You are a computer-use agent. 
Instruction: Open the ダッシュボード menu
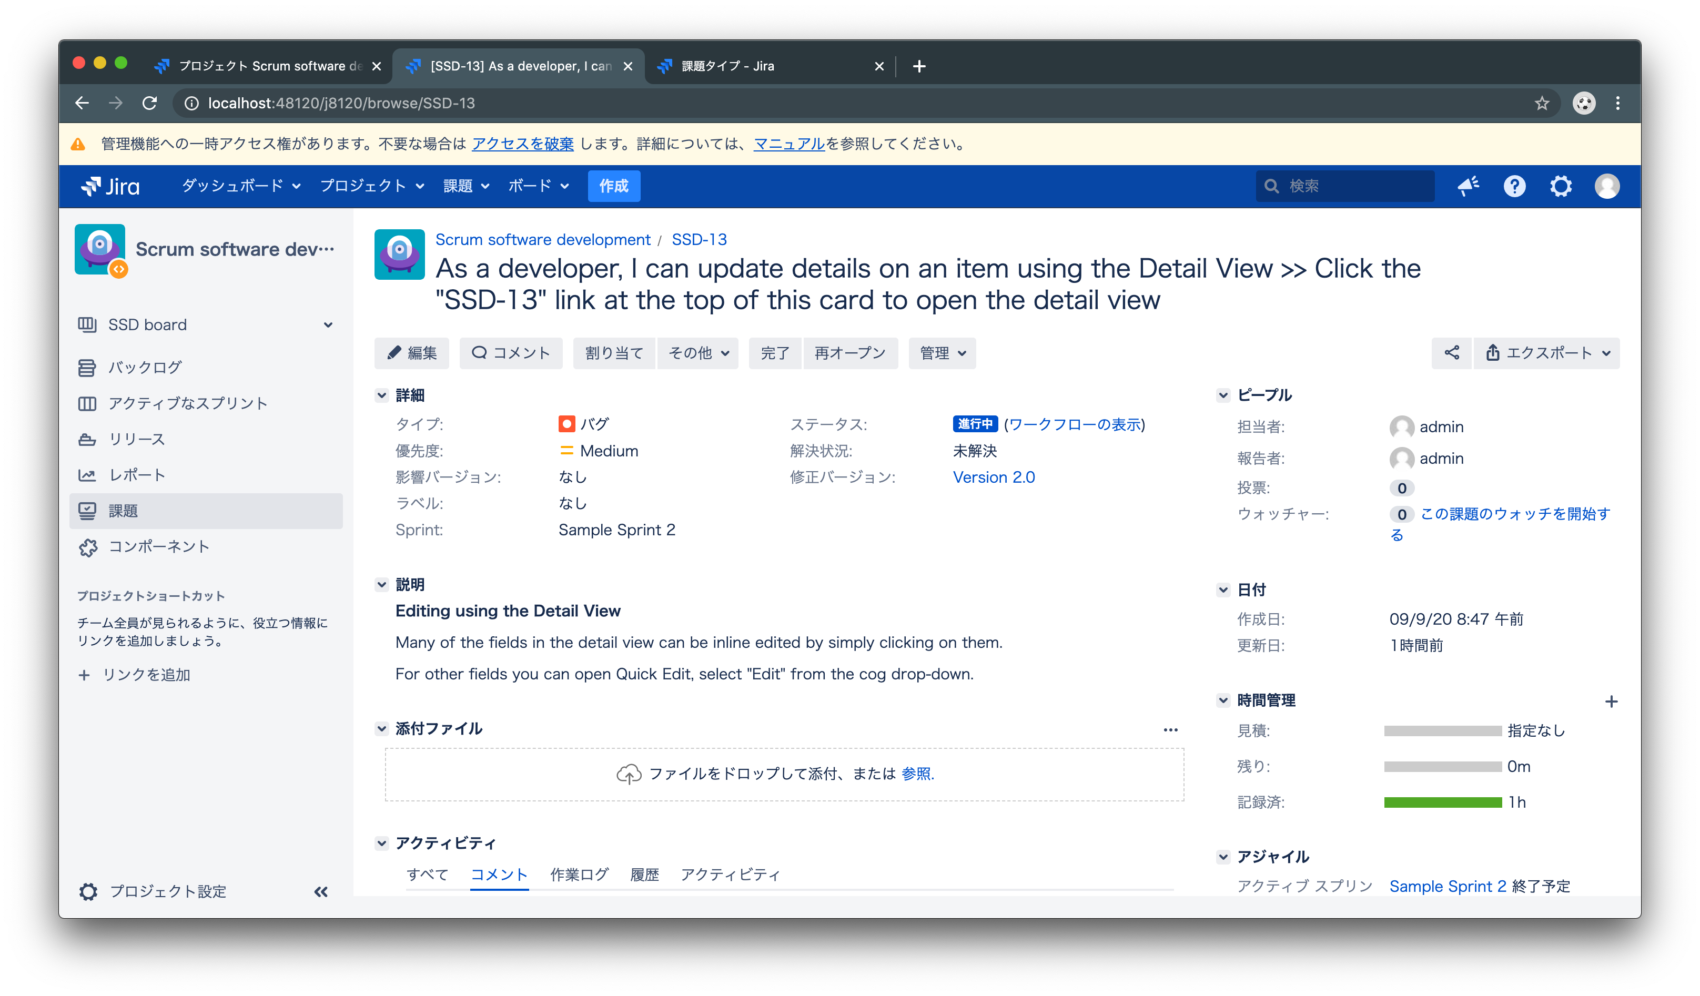[x=241, y=186]
